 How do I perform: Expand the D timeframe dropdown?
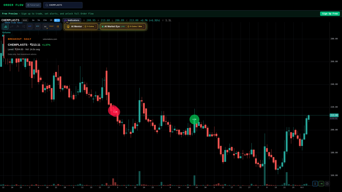click(57, 20)
